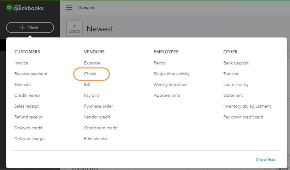Select Bank deposit under Other
The height and width of the screenshot is (170, 290).
point(236,63)
